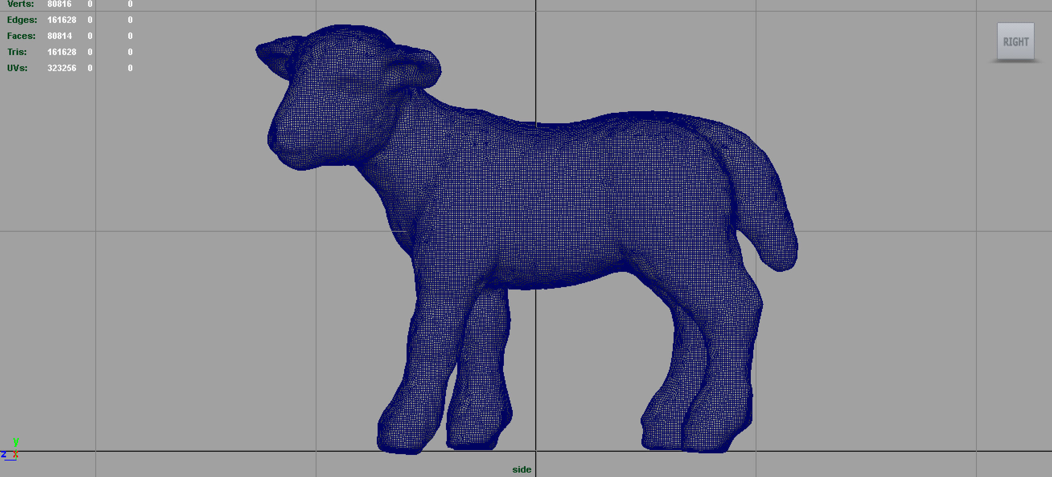Click the 'Faces:' heads-up label

click(x=21, y=36)
